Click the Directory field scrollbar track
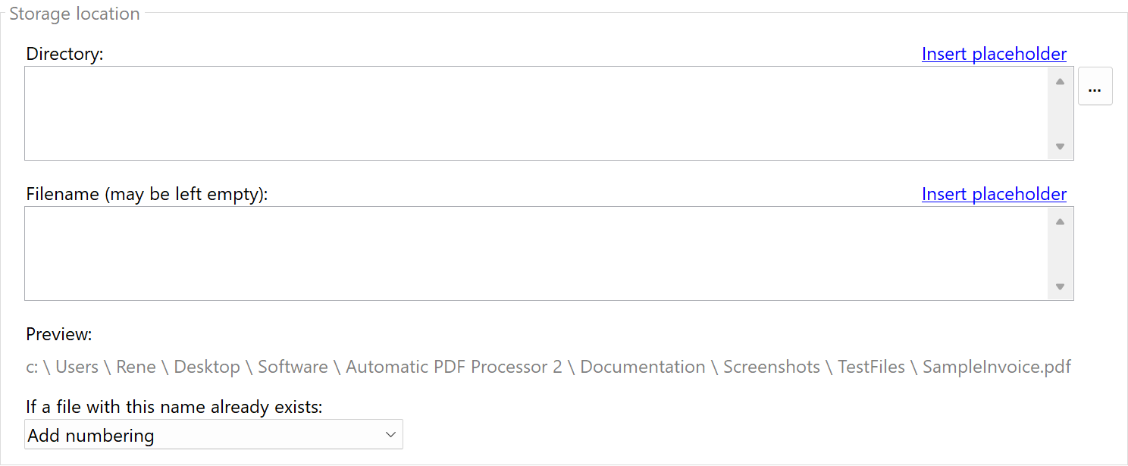The image size is (1128, 466). [x=1060, y=114]
